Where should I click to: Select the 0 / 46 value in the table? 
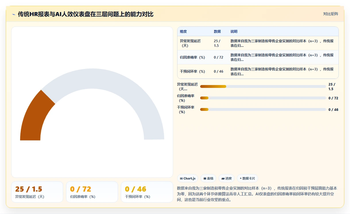(218, 71)
